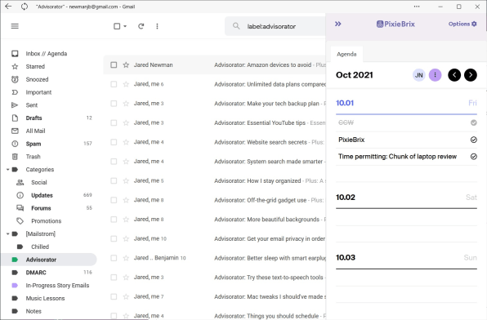The height and width of the screenshot is (320, 487).
Task: Check the Jared Newman email checkbox
Action: pos(114,64)
